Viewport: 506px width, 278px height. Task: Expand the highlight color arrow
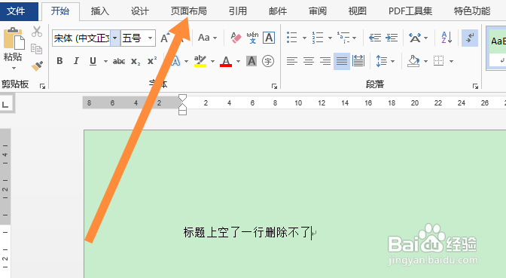point(212,61)
